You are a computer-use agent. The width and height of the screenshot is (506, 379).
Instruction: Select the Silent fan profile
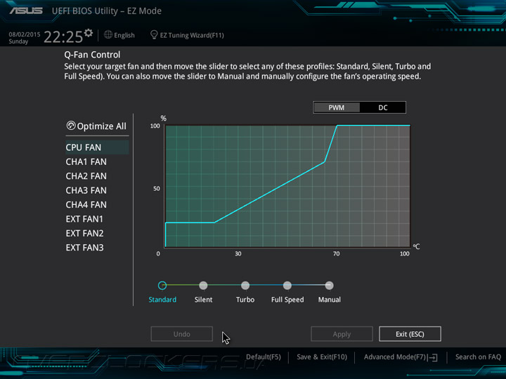[203, 286]
